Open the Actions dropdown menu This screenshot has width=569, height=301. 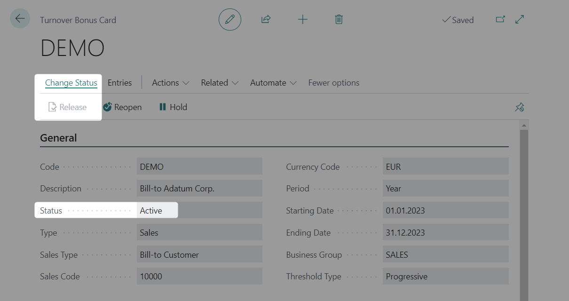pyautogui.click(x=170, y=83)
